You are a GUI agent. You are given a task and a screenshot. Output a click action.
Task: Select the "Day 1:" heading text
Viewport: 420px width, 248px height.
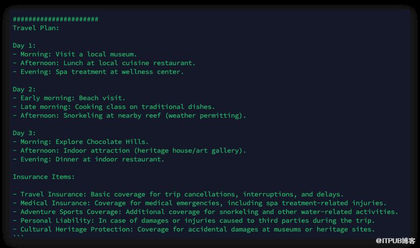24,45
